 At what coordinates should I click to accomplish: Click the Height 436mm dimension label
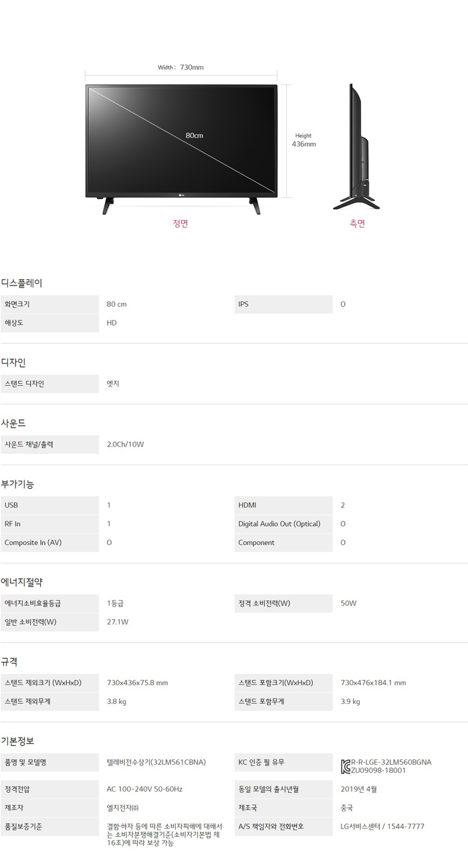(304, 140)
